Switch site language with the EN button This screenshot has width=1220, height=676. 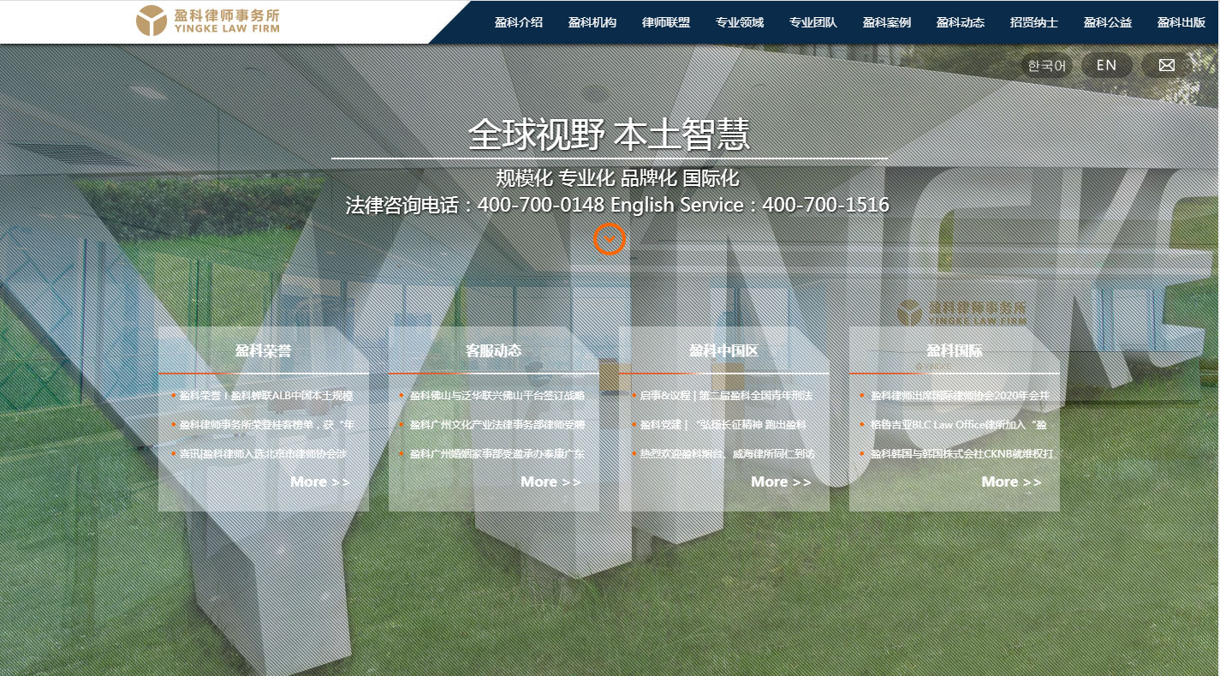[1106, 65]
